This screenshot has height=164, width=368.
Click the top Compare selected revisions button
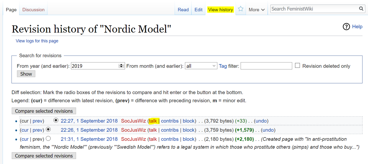44,111
